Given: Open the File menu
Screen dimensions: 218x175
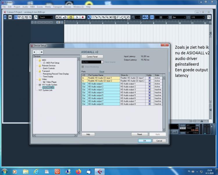Looking at the screenshot, I should (x=4, y=7).
